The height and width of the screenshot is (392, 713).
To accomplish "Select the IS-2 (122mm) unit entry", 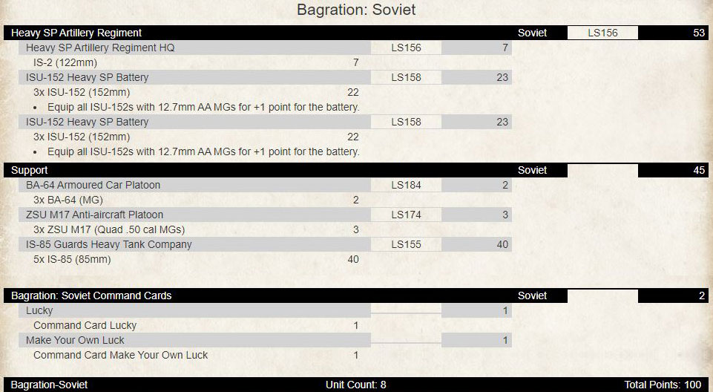I will [x=65, y=62].
